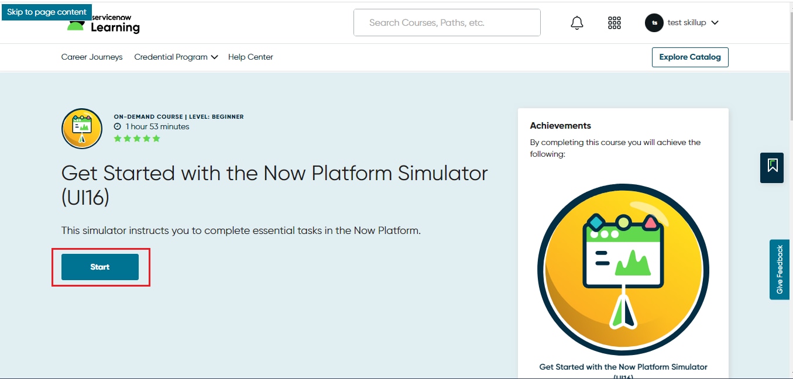The image size is (793, 379).
Task: Click the Give Feedback side tab
Action: tap(779, 269)
